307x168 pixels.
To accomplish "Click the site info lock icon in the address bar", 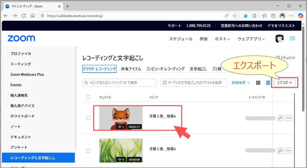I will tap(42, 16).
